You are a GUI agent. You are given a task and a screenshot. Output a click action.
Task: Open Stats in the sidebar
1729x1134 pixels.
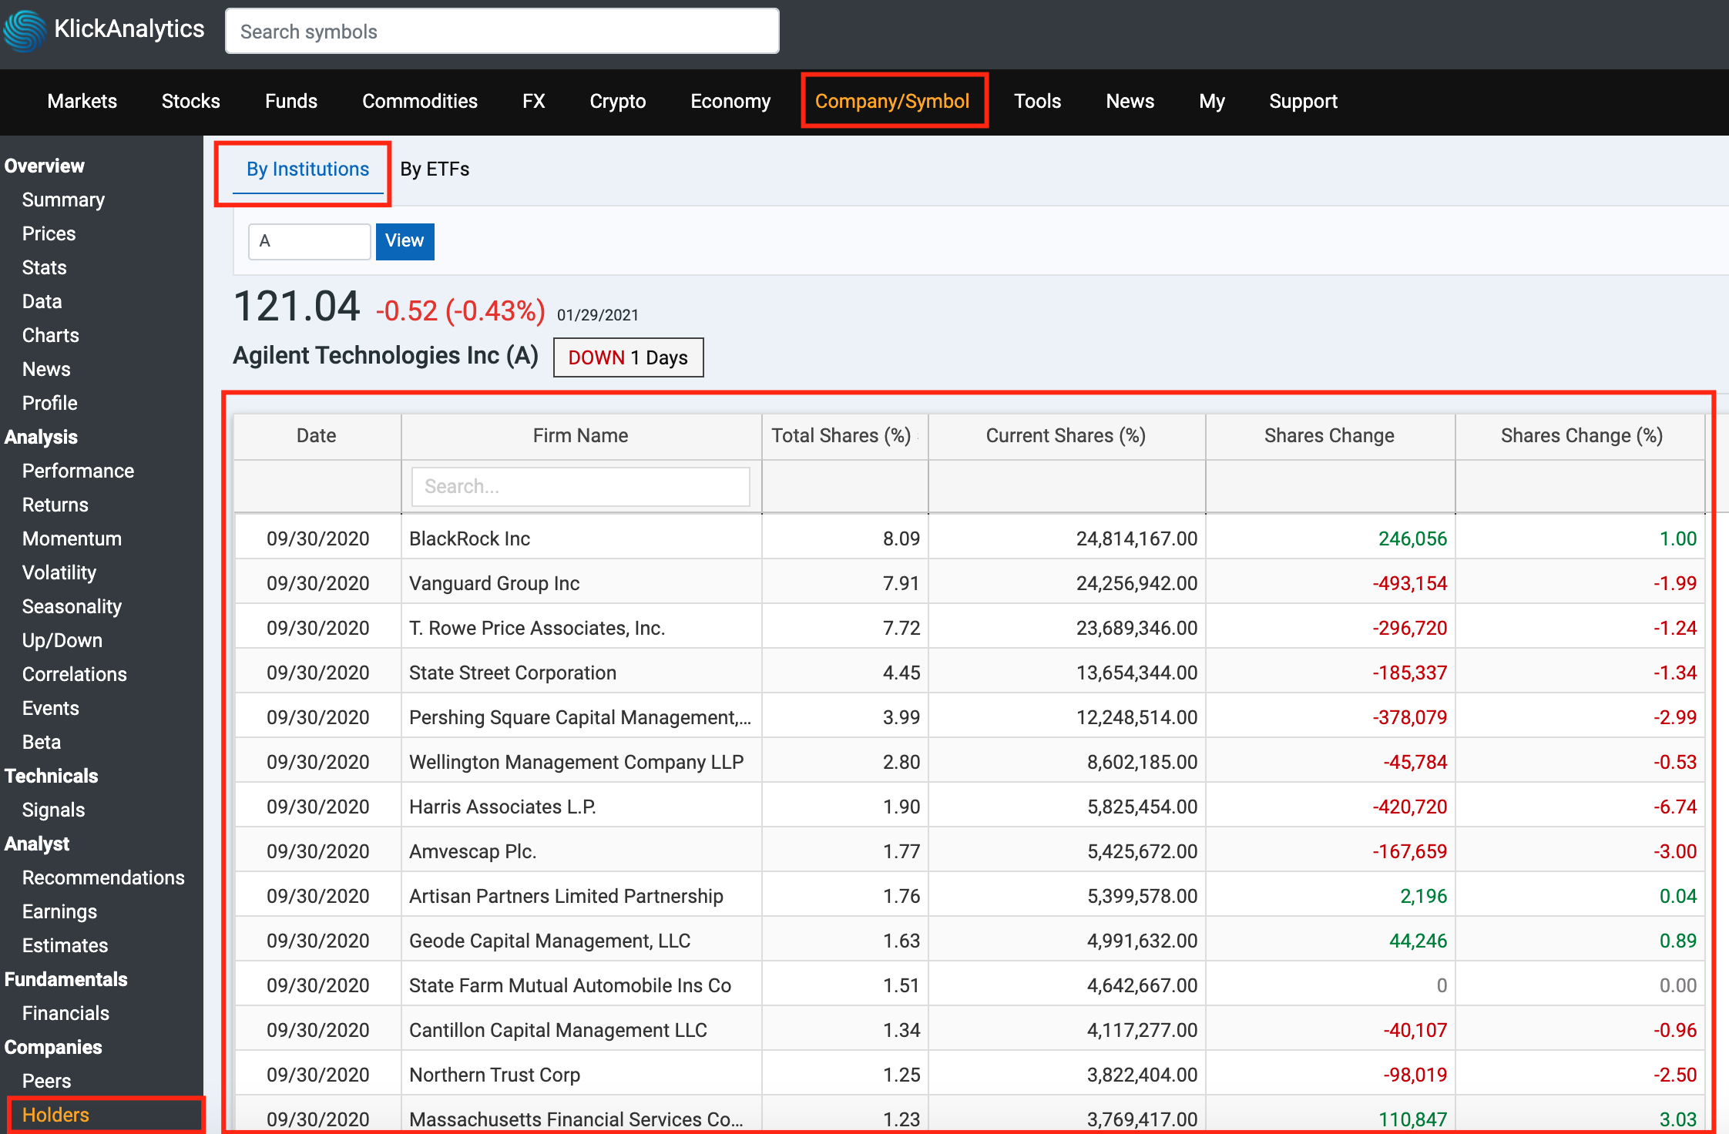44,267
